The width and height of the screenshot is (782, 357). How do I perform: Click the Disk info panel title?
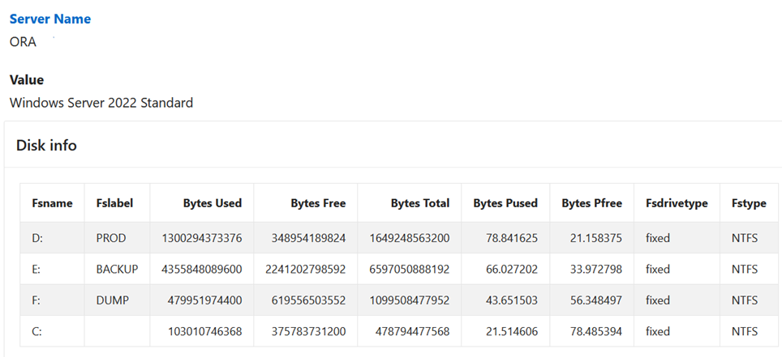point(46,145)
